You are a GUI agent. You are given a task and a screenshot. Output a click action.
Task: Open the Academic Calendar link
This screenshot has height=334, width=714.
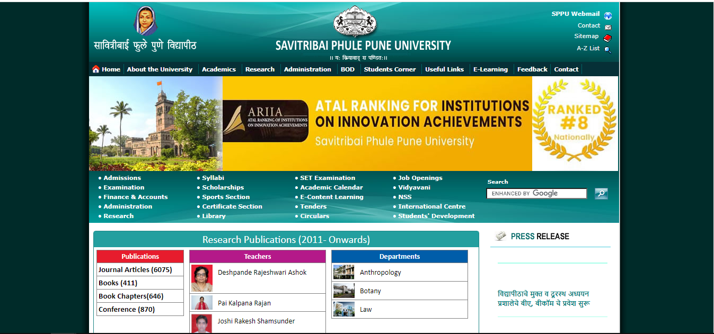click(x=331, y=187)
